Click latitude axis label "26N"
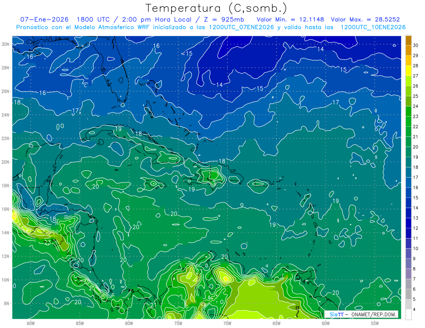The height and width of the screenshot is (328, 425). [x=5, y=91]
